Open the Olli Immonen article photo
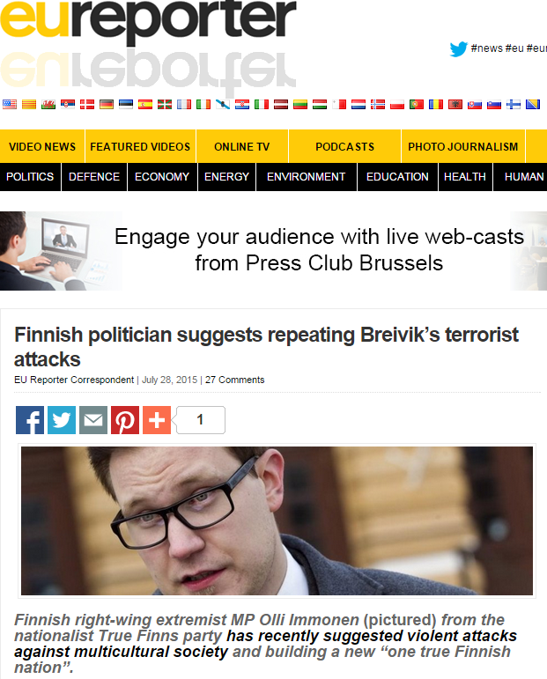The image size is (547, 679). click(x=277, y=521)
